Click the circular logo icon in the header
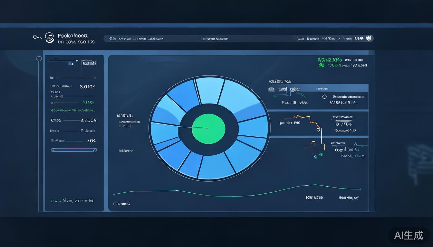The width and height of the screenshot is (433, 247). coord(49,38)
